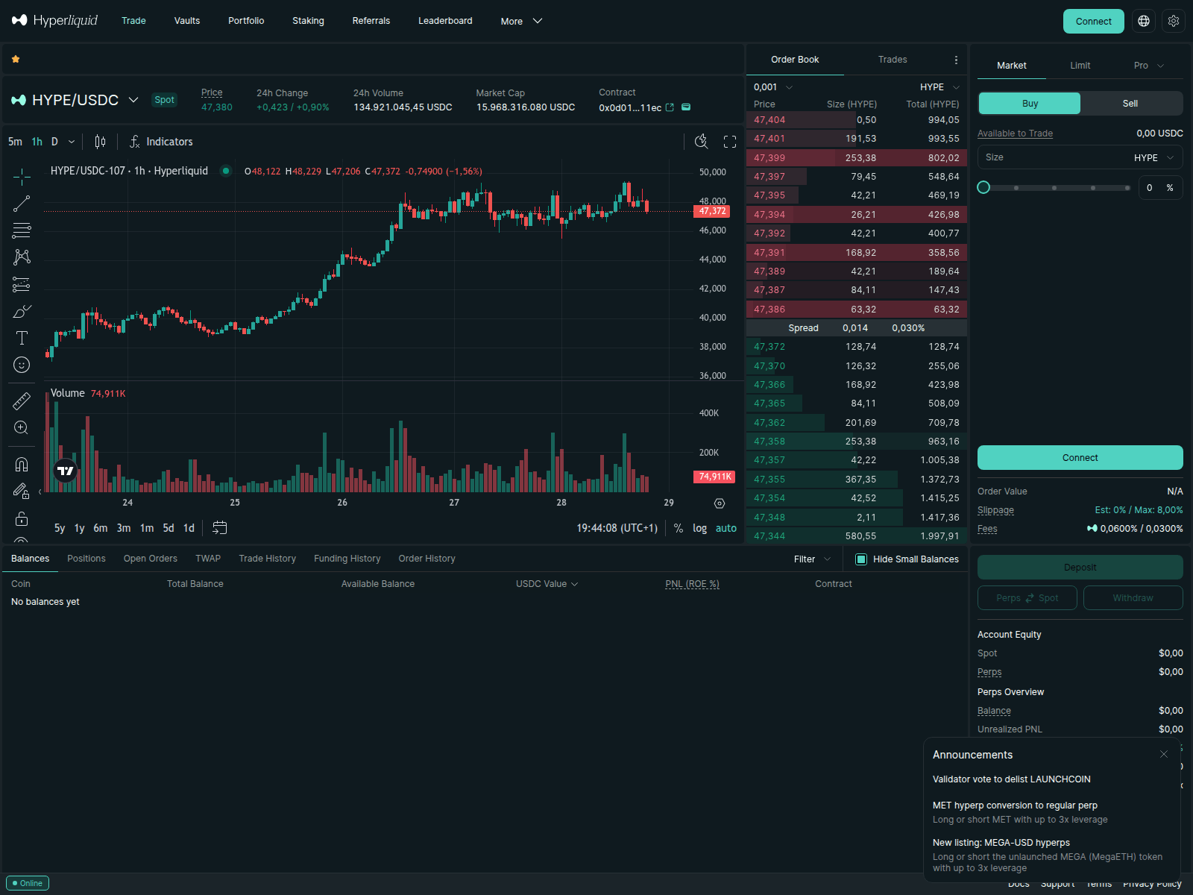Toggle stay in drawing mode pencil-lock icon
This screenshot has height=895, width=1193.
22,492
